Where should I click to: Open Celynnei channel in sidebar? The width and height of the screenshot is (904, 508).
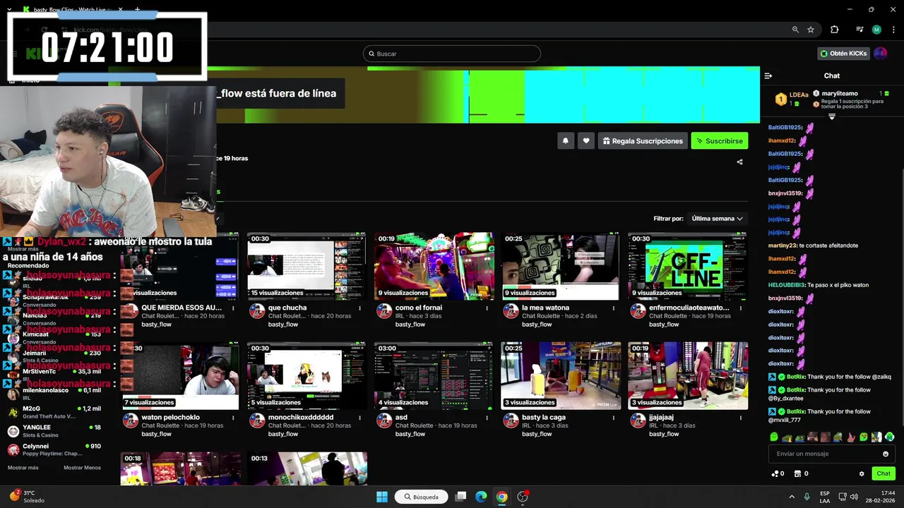pyautogui.click(x=55, y=449)
